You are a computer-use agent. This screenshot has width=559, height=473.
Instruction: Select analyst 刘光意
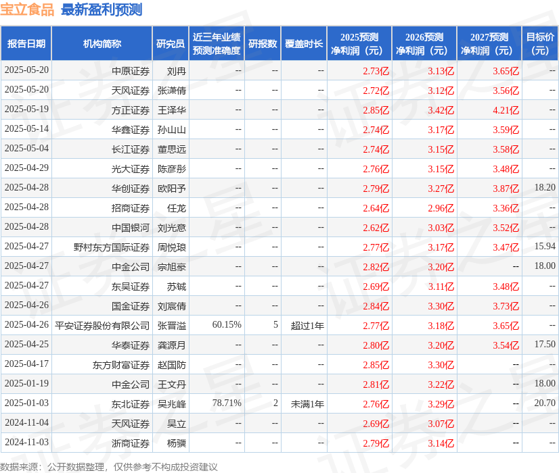pos(172,228)
